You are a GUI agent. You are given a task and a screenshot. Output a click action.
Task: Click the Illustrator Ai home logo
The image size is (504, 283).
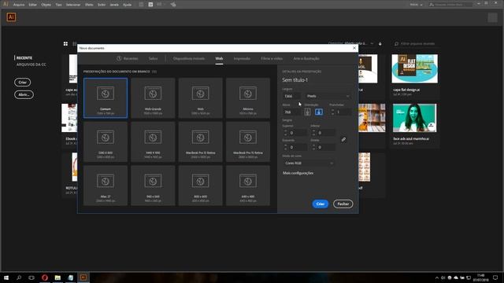click(x=11, y=17)
